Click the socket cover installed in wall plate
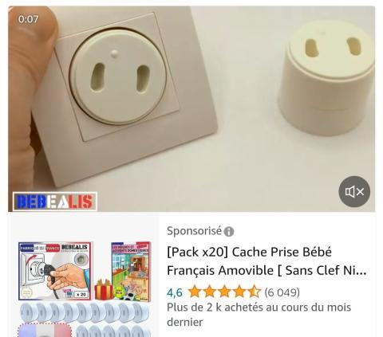The height and width of the screenshot is (337, 383). coord(117,76)
